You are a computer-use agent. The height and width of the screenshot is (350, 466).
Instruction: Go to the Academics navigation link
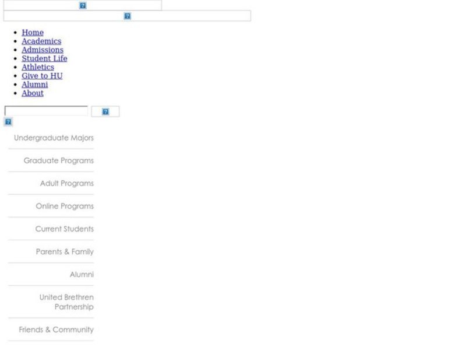pyautogui.click(x=41, y=41)
